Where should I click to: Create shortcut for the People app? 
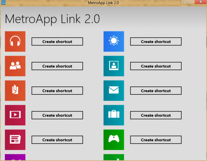click(x=57, y=66)
